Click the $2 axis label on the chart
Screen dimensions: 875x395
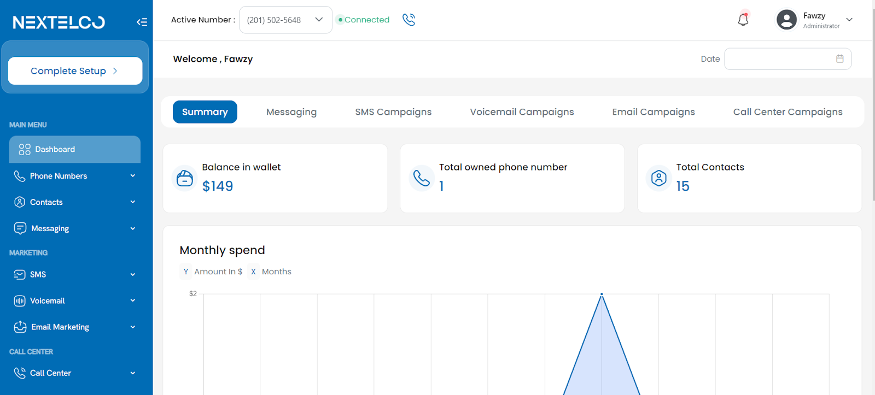[193, 294]
